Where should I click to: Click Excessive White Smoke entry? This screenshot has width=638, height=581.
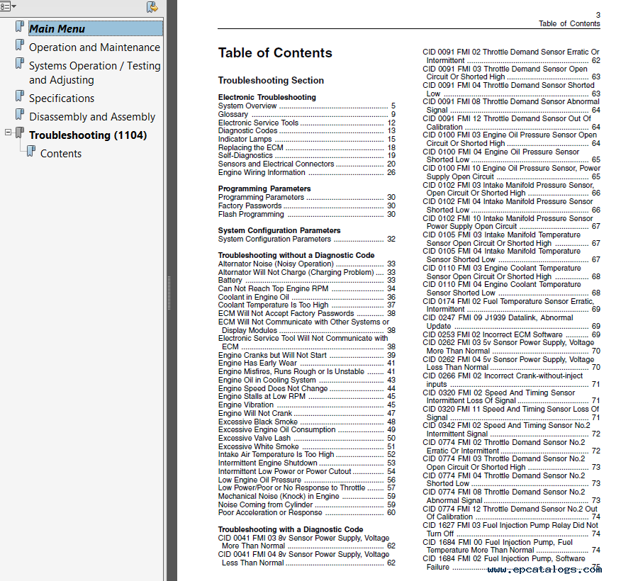click(306, 446)
